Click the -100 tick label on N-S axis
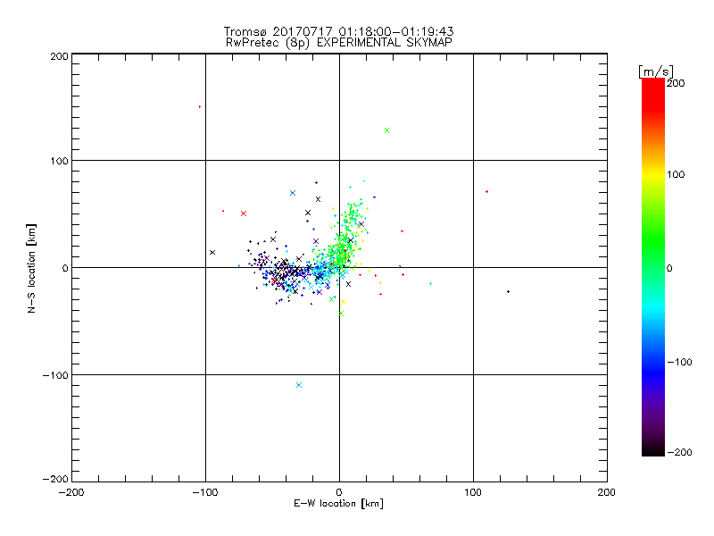The width and height of the screenshot is (714, 536). pyautogui.click(x=55, y=375)
